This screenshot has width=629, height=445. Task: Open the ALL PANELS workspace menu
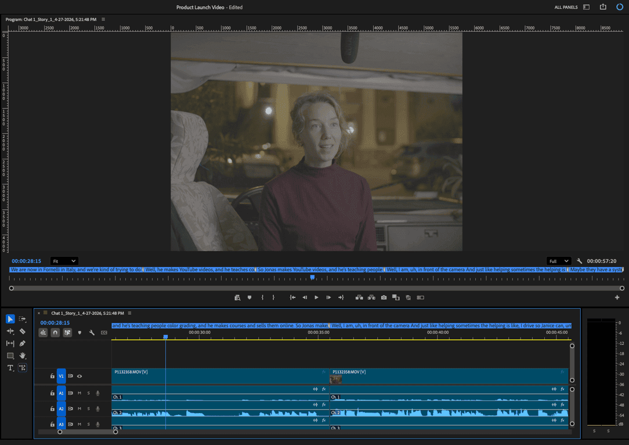(565, 8)
